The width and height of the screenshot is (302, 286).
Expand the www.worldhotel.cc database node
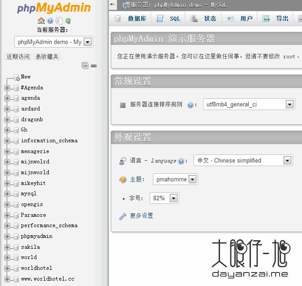coord(7,279)
